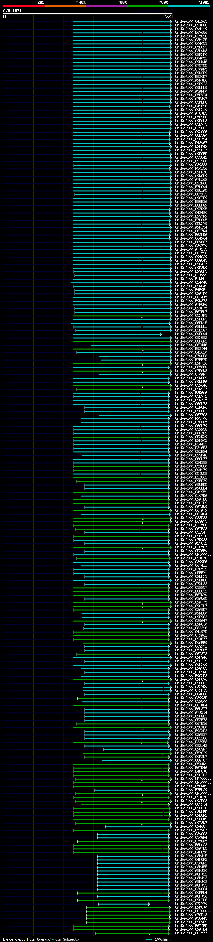Select hit UniRef100_Q39646
Screen dimensions: 213x942
click(191, 385)
